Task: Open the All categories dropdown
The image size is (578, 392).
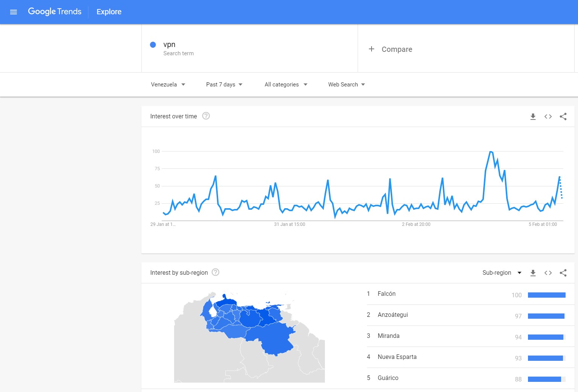Action: pos(286,85)
